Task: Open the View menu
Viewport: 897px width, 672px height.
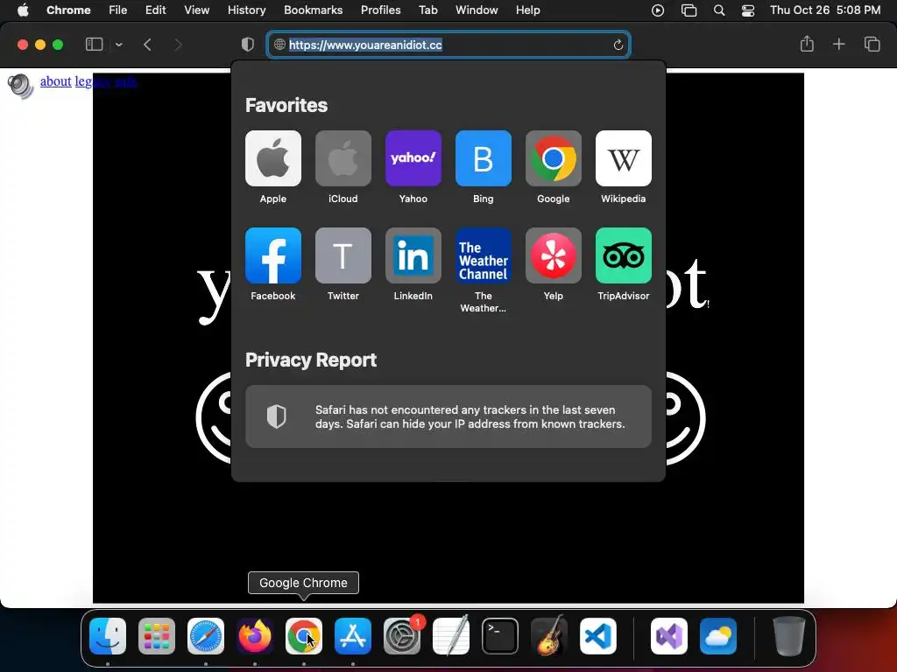Action: tap(196, 10)
